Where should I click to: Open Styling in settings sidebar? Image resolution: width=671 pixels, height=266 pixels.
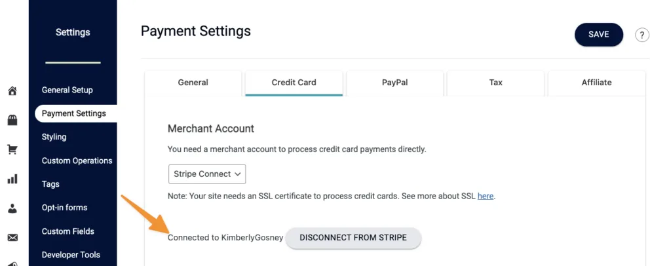coord(54,137)
